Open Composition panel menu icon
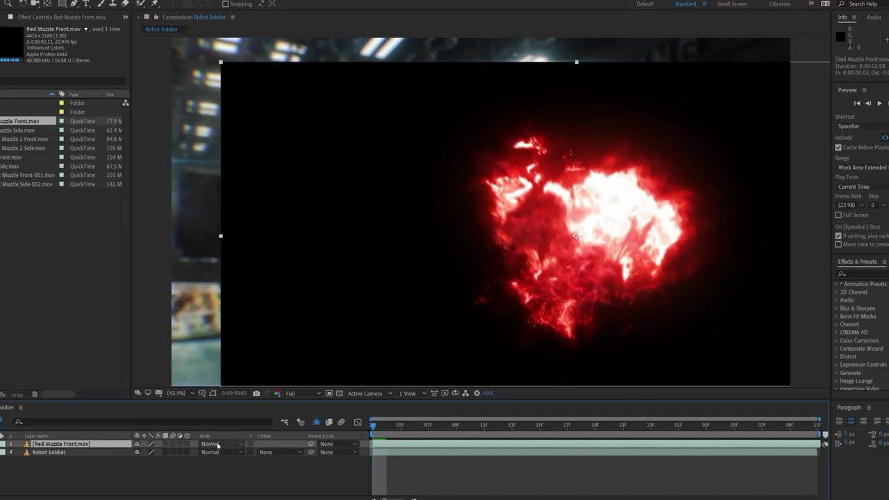 [232, 17]
